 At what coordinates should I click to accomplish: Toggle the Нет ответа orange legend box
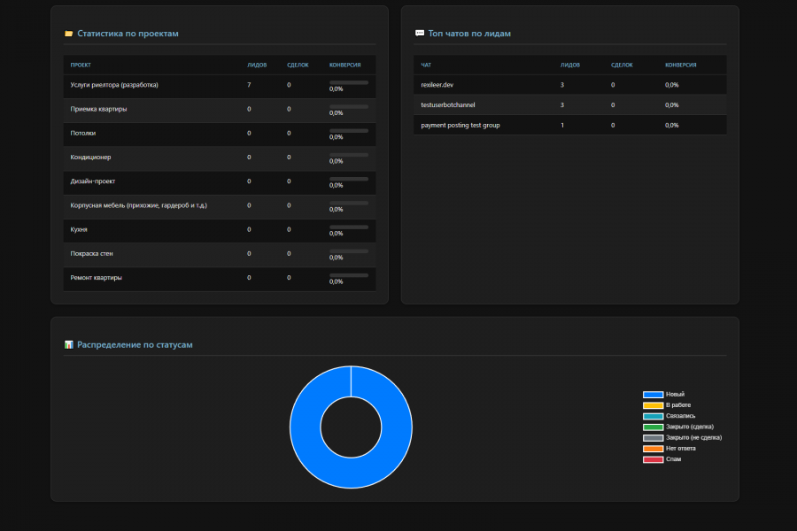653,449
